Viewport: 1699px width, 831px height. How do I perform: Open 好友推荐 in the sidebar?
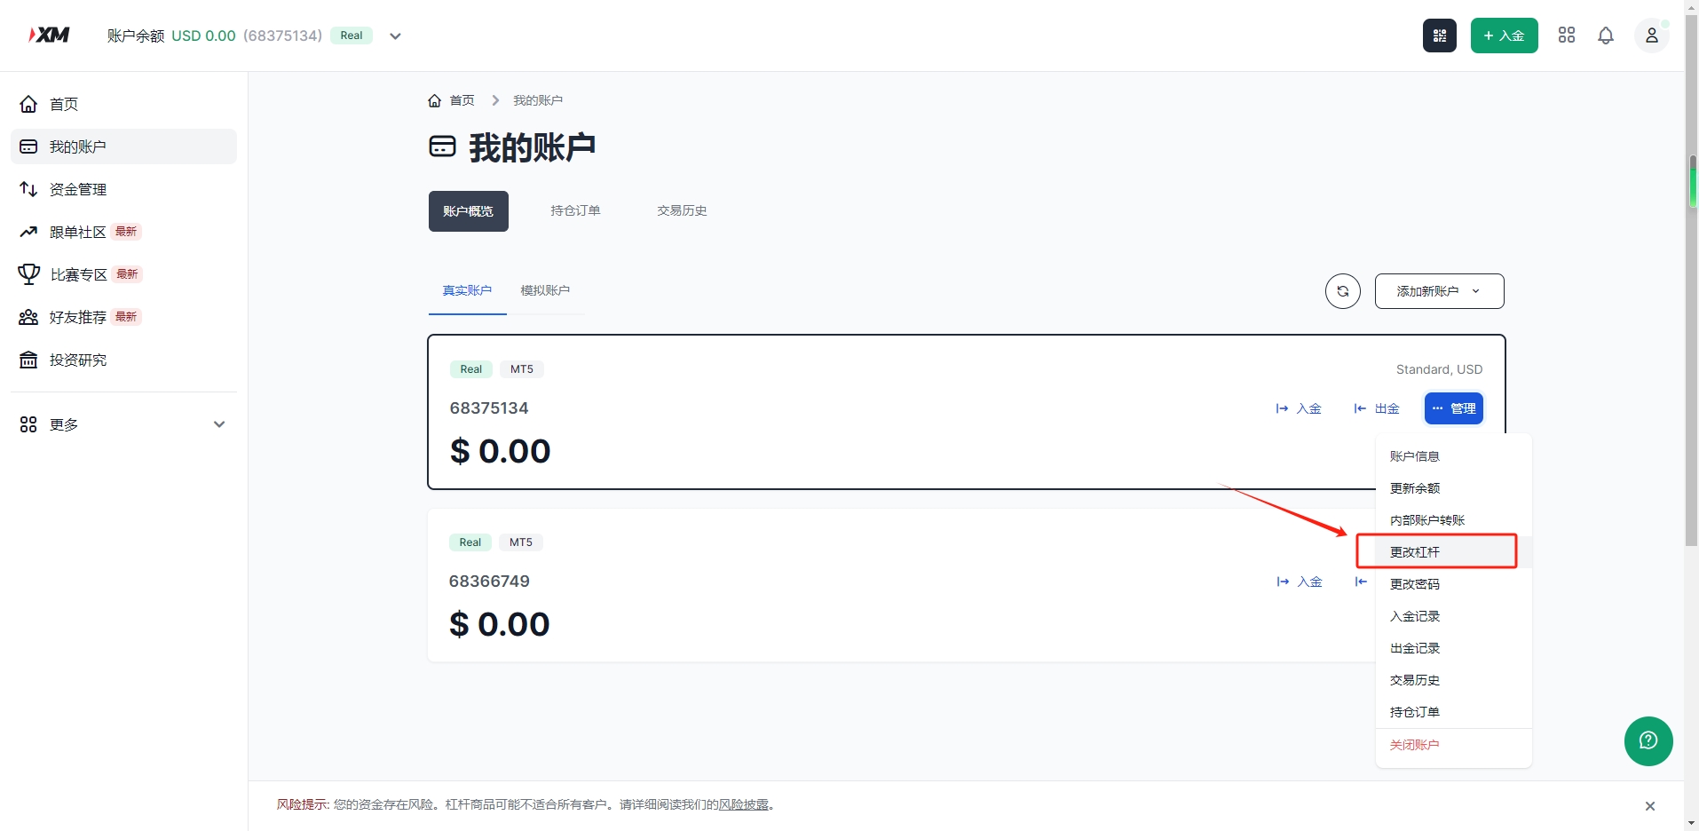click(123, 317)
